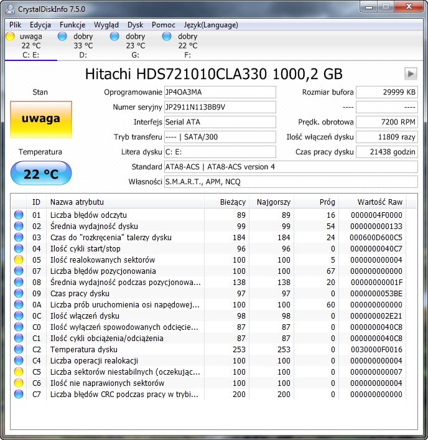
Task: Click blue status icon for attribute 07
Action: click(19, 271)
